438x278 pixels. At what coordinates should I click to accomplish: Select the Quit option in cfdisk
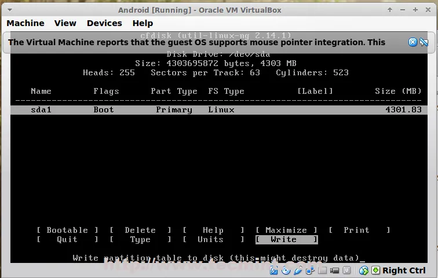point(67,239)
